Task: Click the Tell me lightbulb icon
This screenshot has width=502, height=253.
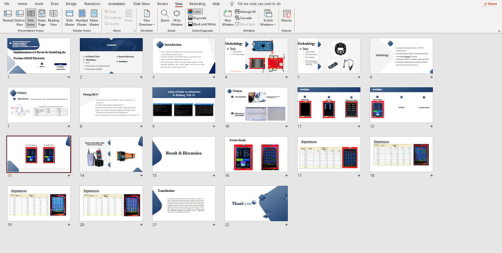Action: [x=232, y=4]
